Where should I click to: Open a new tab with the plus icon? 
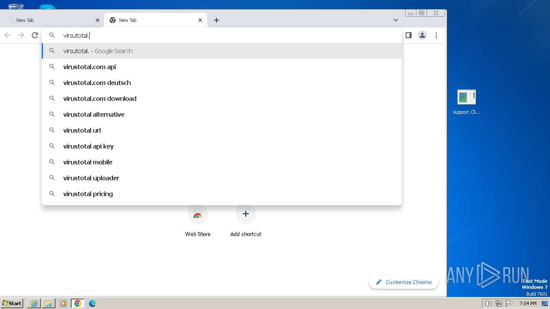[x=217, y=20]
